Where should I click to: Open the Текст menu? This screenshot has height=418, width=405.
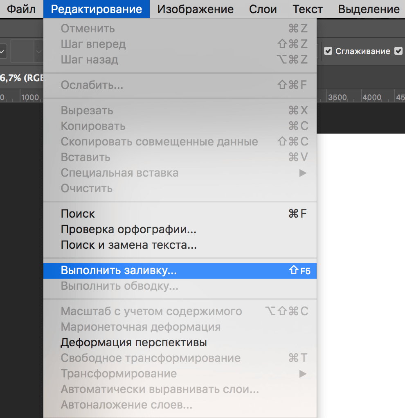307,9
